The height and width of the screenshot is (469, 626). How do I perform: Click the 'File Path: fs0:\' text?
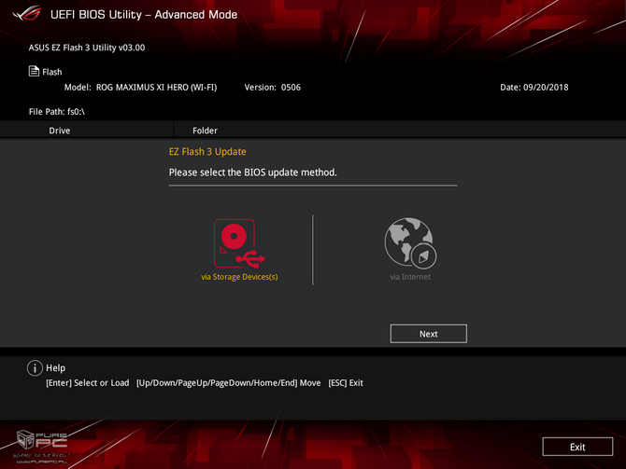pyautogui.click(x=57, y=112)
